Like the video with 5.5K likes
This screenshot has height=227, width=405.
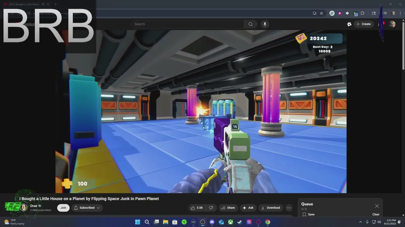pos(196,208)
